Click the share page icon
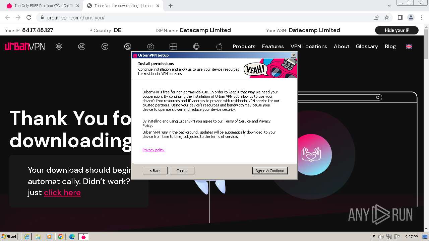The width and height of the screenshot is (429, 241). (x=376, y=17)
